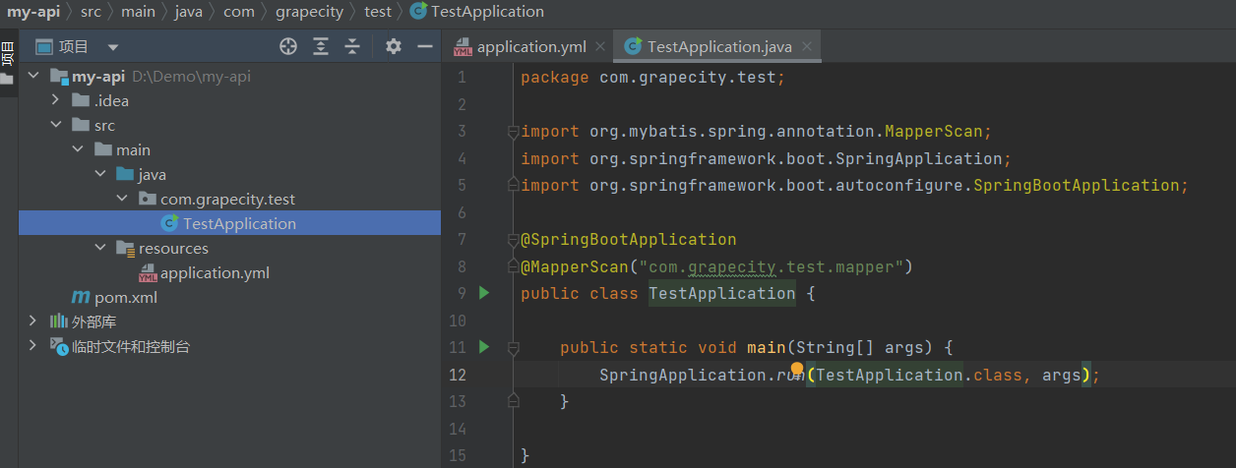This screenshot has height=468, width=1236.
Task: Toggle fold on the import block
Action: point(512,132)
